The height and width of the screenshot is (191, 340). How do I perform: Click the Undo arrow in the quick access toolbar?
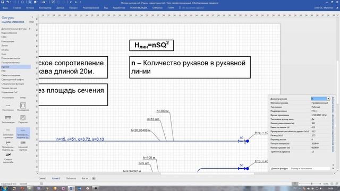[x=8, y=2]
